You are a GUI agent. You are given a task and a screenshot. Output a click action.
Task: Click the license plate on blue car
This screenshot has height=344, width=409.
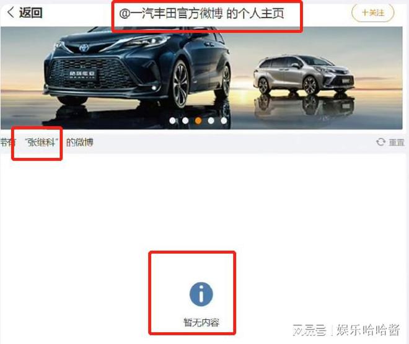[x=82, y=75]
